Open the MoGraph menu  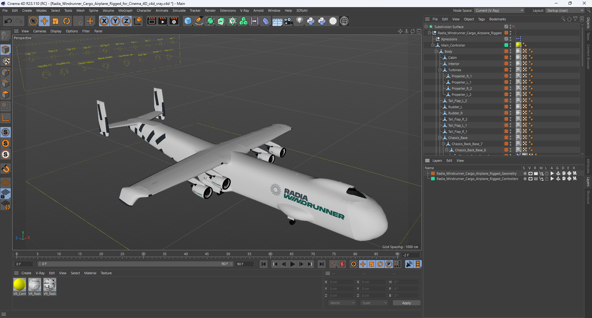tap(125, 10)
